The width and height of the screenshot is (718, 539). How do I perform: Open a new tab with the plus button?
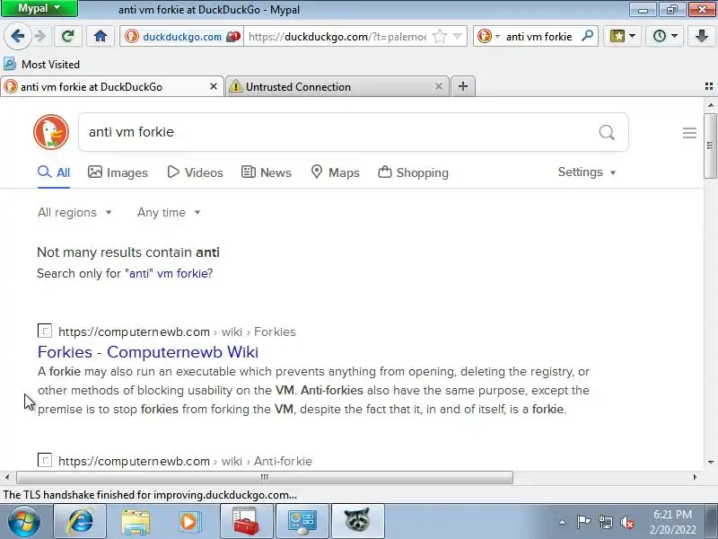tap(463, 86)
